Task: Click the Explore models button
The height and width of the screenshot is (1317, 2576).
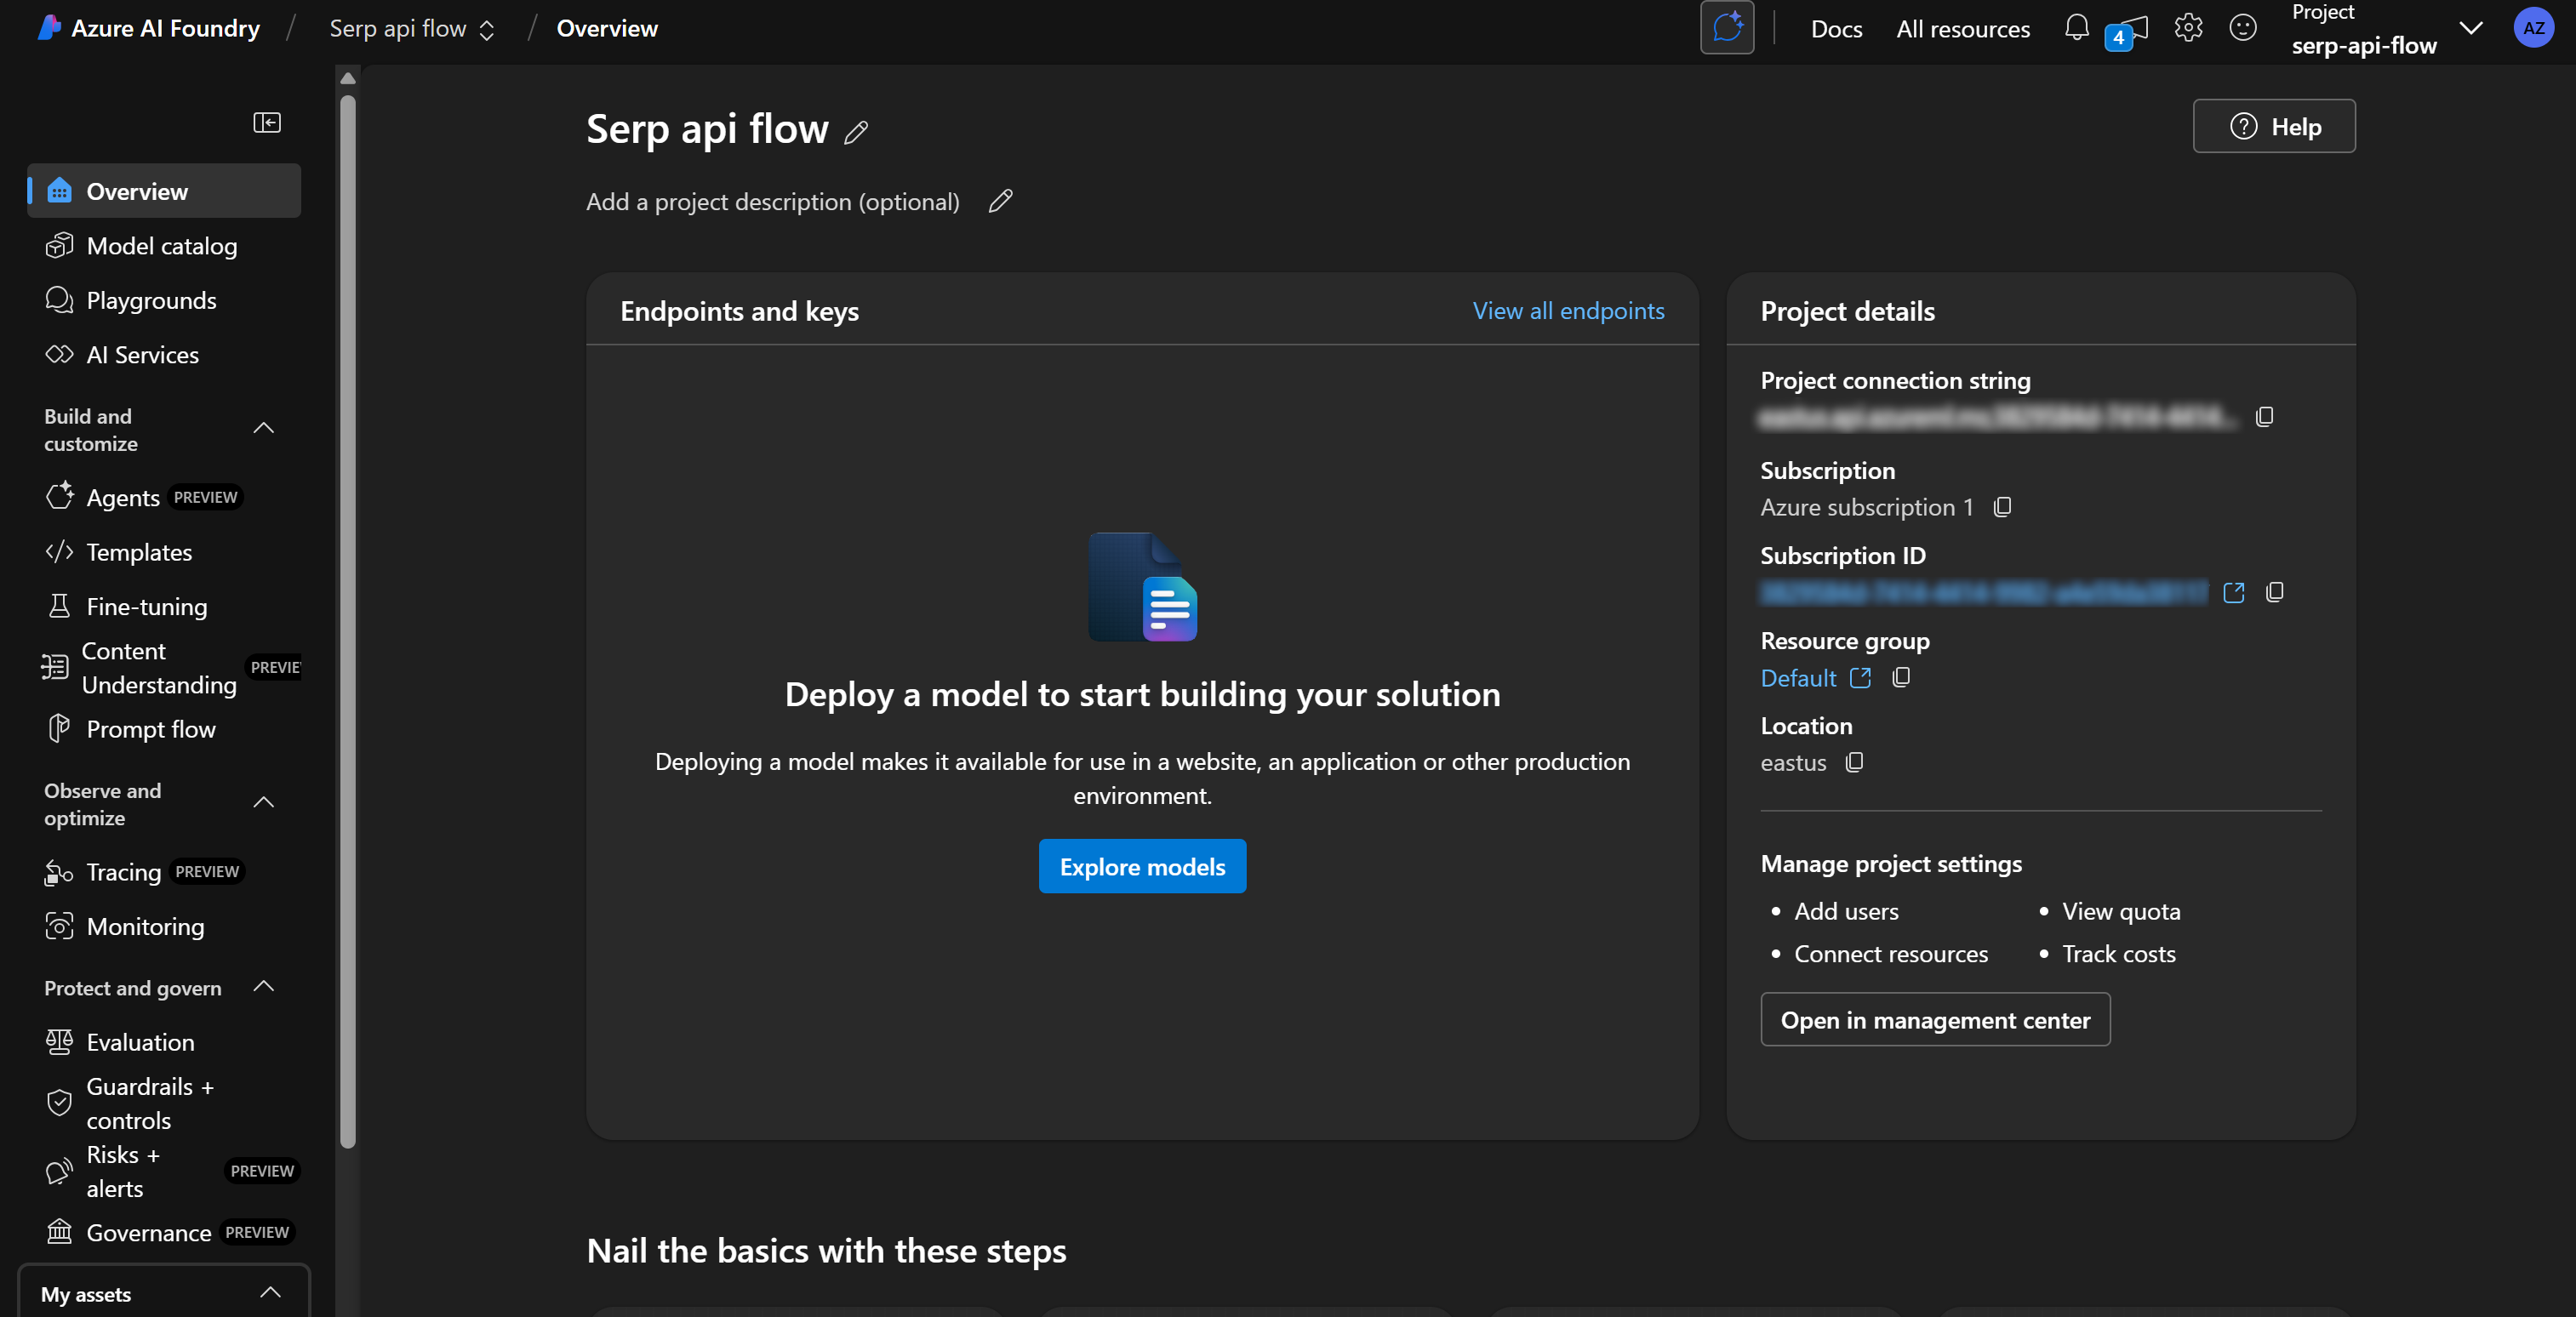Action: coord(1142,866)
